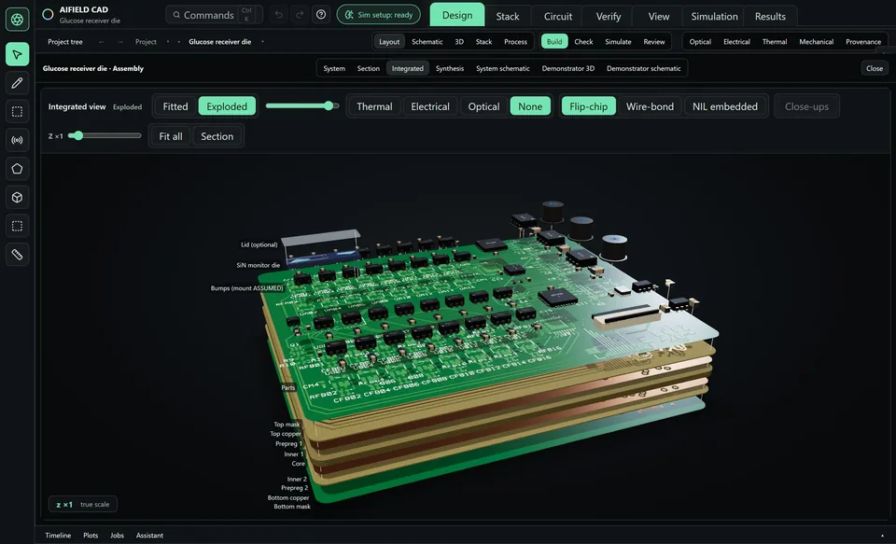Expand bottom panel with corner caret

click(882, 536)
